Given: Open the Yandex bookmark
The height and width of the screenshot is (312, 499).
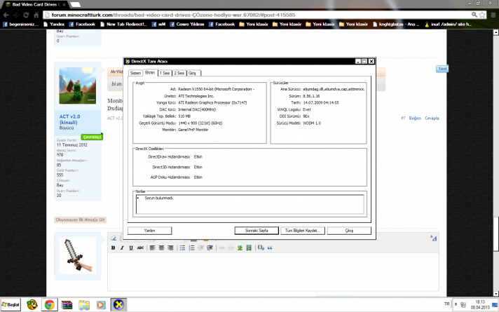Looking at the screenshot, I should pyautogui.click(x=54, y=25).
